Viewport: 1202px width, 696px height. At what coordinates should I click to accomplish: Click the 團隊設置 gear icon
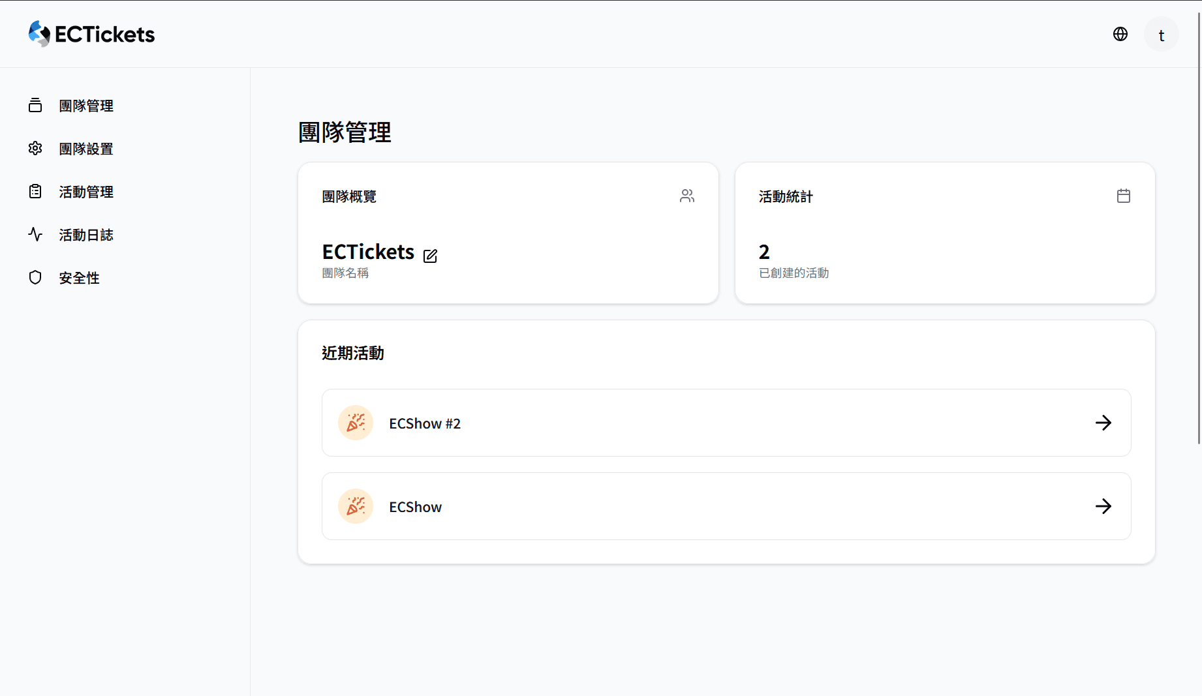tap(35, 148)
